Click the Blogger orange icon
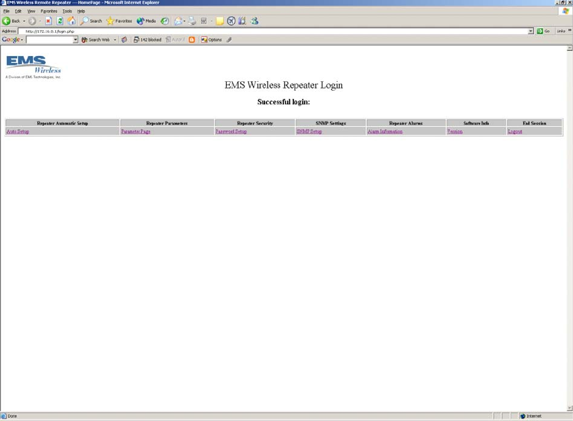The image size is (573, 421). point(192,40)
